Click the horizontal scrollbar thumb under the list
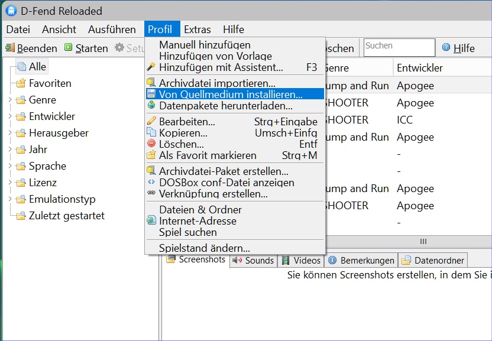Image resolution: width=492 pixels, height=341 pixels. coord(423,241)
